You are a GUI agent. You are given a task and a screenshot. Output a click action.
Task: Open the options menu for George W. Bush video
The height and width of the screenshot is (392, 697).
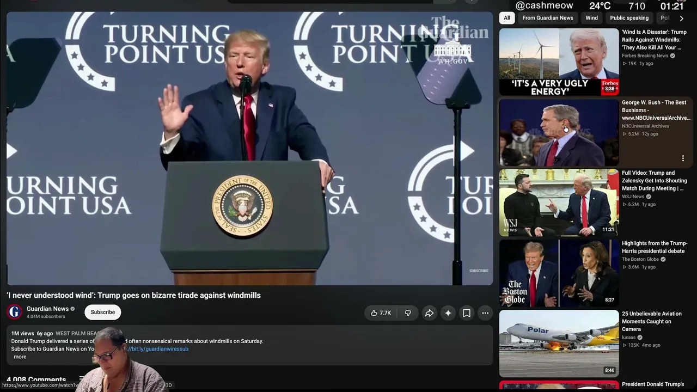pos(683,158)
